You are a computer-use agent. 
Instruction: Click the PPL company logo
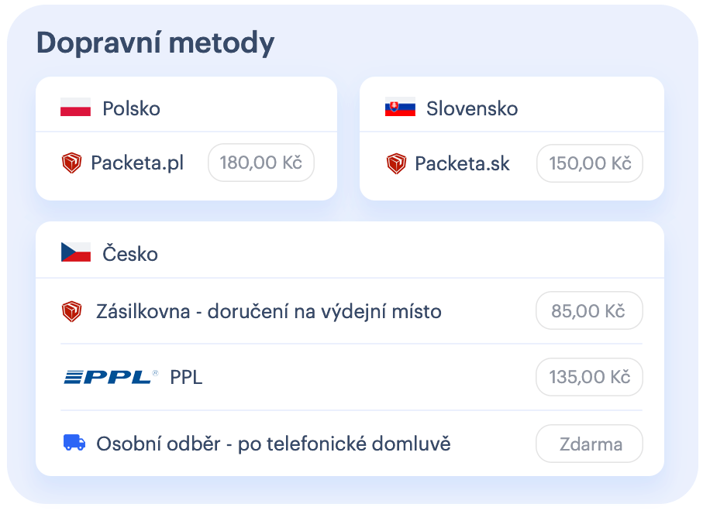coord(109,377)
